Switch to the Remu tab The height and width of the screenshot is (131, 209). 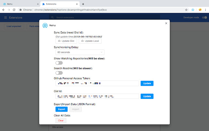20,4
